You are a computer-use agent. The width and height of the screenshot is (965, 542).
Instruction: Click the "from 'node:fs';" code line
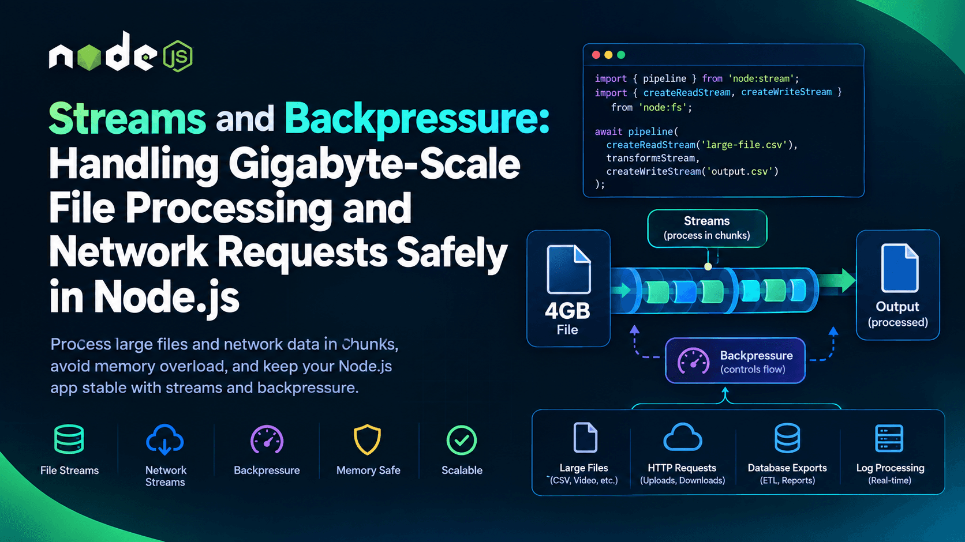click(652, 107)
